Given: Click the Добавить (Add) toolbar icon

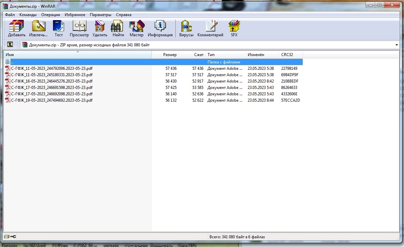Looking at the screenshot, I should pyautogui.click(x=16, y=28).
